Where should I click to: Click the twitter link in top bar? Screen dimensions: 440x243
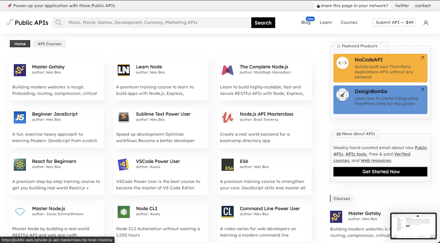click(402, 6)
